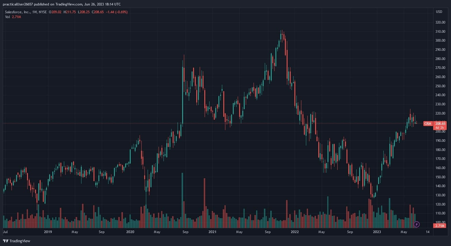Select 2022 on the time axis
Image resolution: width=451 pixels, height=246 pixels.
click(295, 232)
